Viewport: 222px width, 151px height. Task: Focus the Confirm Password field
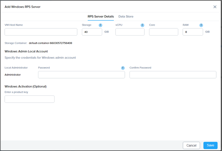[173, 75]
